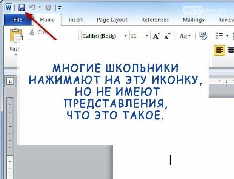The width and height of the screenshot is (234, 179).
Task: Click the Redo icon in Quick Access Toolbar
Action: pos(48,7)
